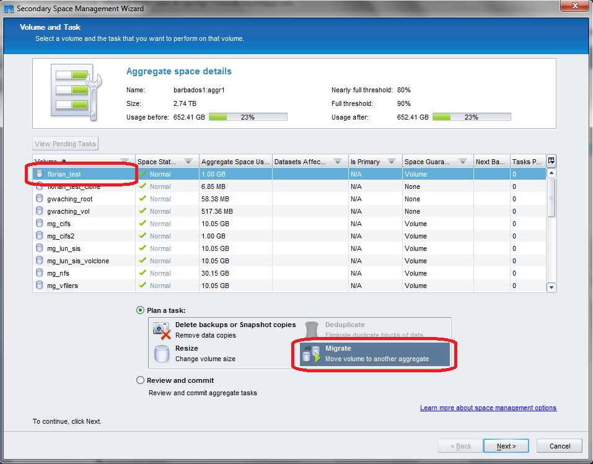Click the volume icon beside mg_vfilers
The height and width of the screenshot is (464, 593).
tap(40, 286)
